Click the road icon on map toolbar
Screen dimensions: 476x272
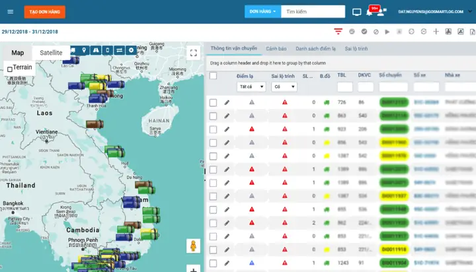tap(96, 50)
